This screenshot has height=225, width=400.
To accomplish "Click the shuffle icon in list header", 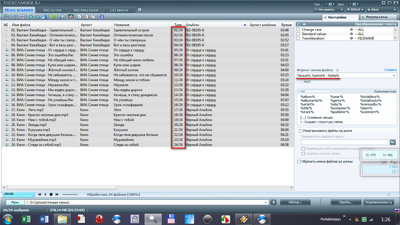I will pos(5,25).
